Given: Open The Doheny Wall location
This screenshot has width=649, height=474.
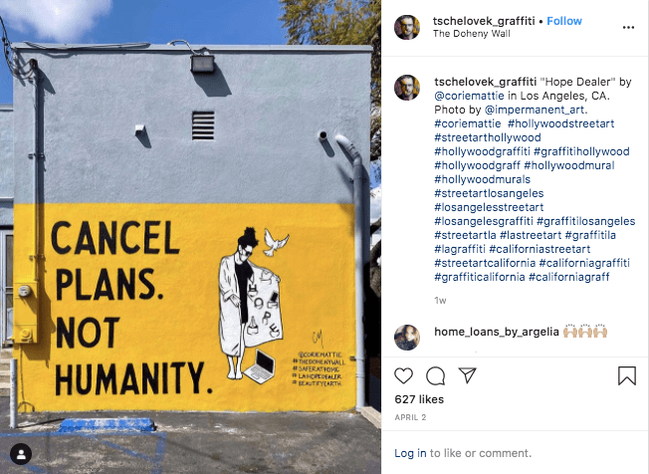Looking at the screenshot, I should [472, 34].
